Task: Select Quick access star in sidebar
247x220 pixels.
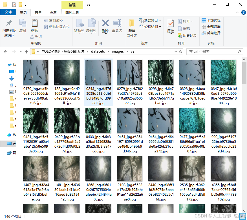Action: coord(10,65)
